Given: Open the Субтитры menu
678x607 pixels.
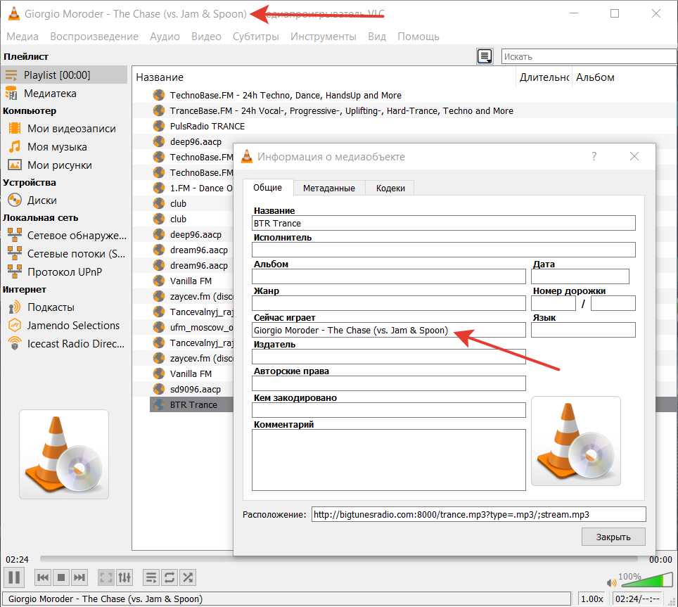Looking at the screenshot, I should [256, 37].
